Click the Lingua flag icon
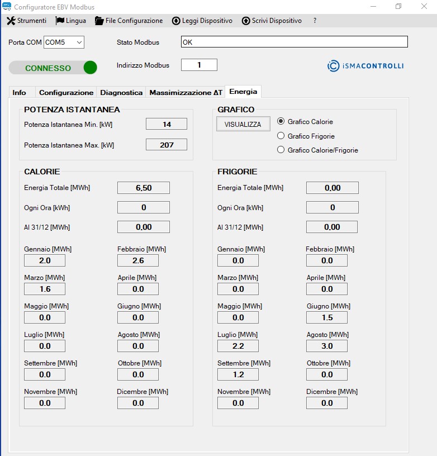Screen dimensions: 437x456 click(60, 21)
